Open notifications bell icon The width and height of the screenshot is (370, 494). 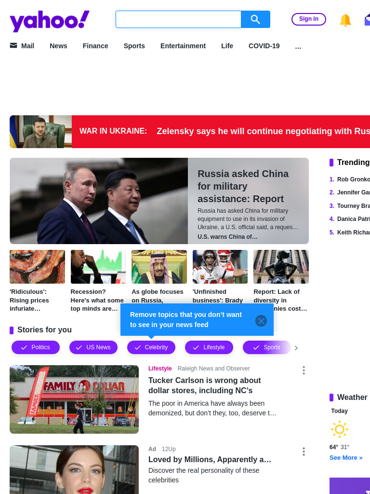(345, 20)
